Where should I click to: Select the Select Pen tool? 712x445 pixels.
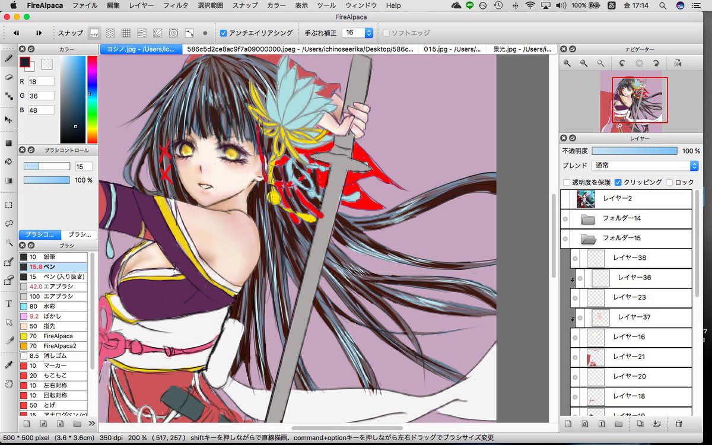point(8,261)
